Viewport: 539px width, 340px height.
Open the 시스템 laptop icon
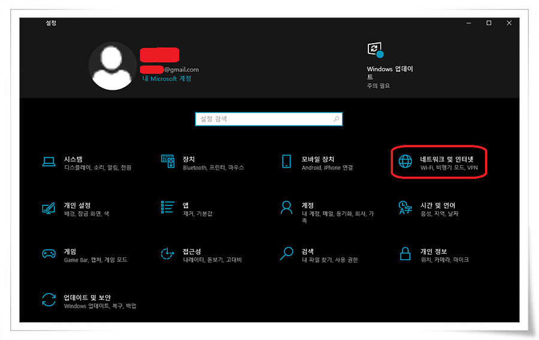[49, 162]
